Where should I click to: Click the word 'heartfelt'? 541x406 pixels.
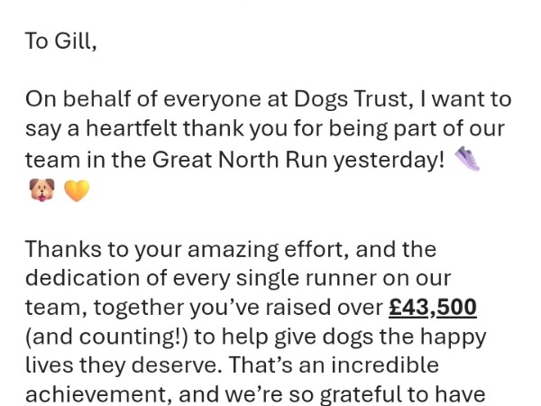point(132,129)
